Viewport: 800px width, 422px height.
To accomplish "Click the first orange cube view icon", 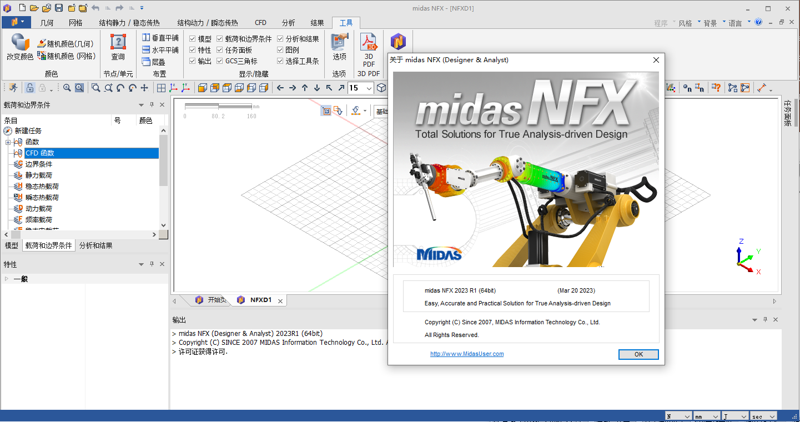I will pyautogui.click(x=203, y=88).
